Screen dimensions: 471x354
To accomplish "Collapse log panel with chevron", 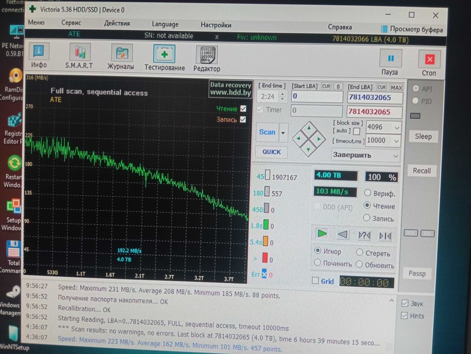I will (x=391, y=300).
